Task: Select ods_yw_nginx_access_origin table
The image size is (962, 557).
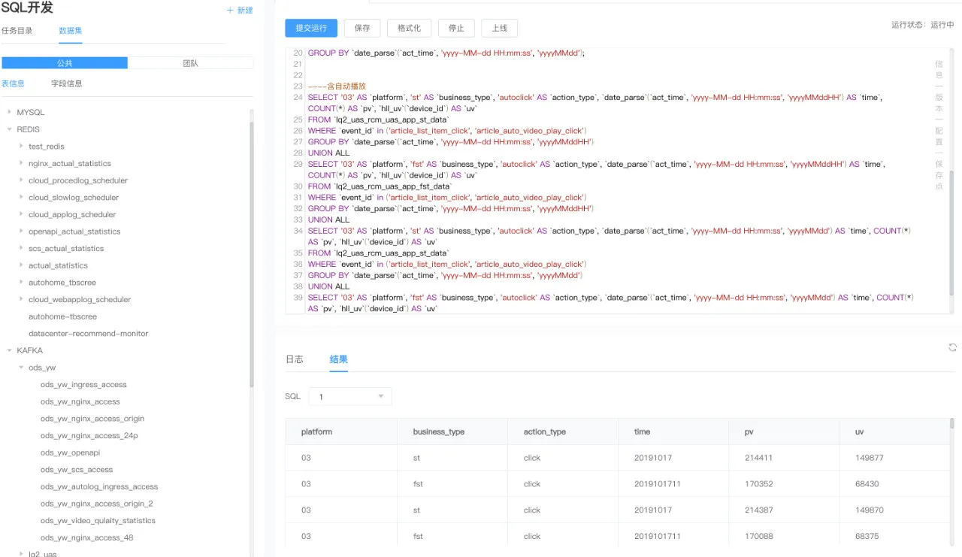Action: [92, 419]
